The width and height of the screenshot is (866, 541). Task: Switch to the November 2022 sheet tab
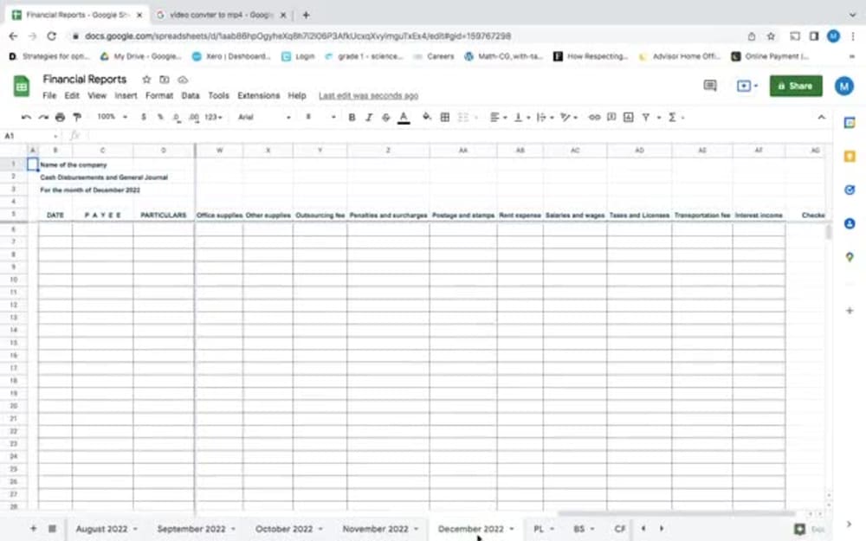(377, 528)
